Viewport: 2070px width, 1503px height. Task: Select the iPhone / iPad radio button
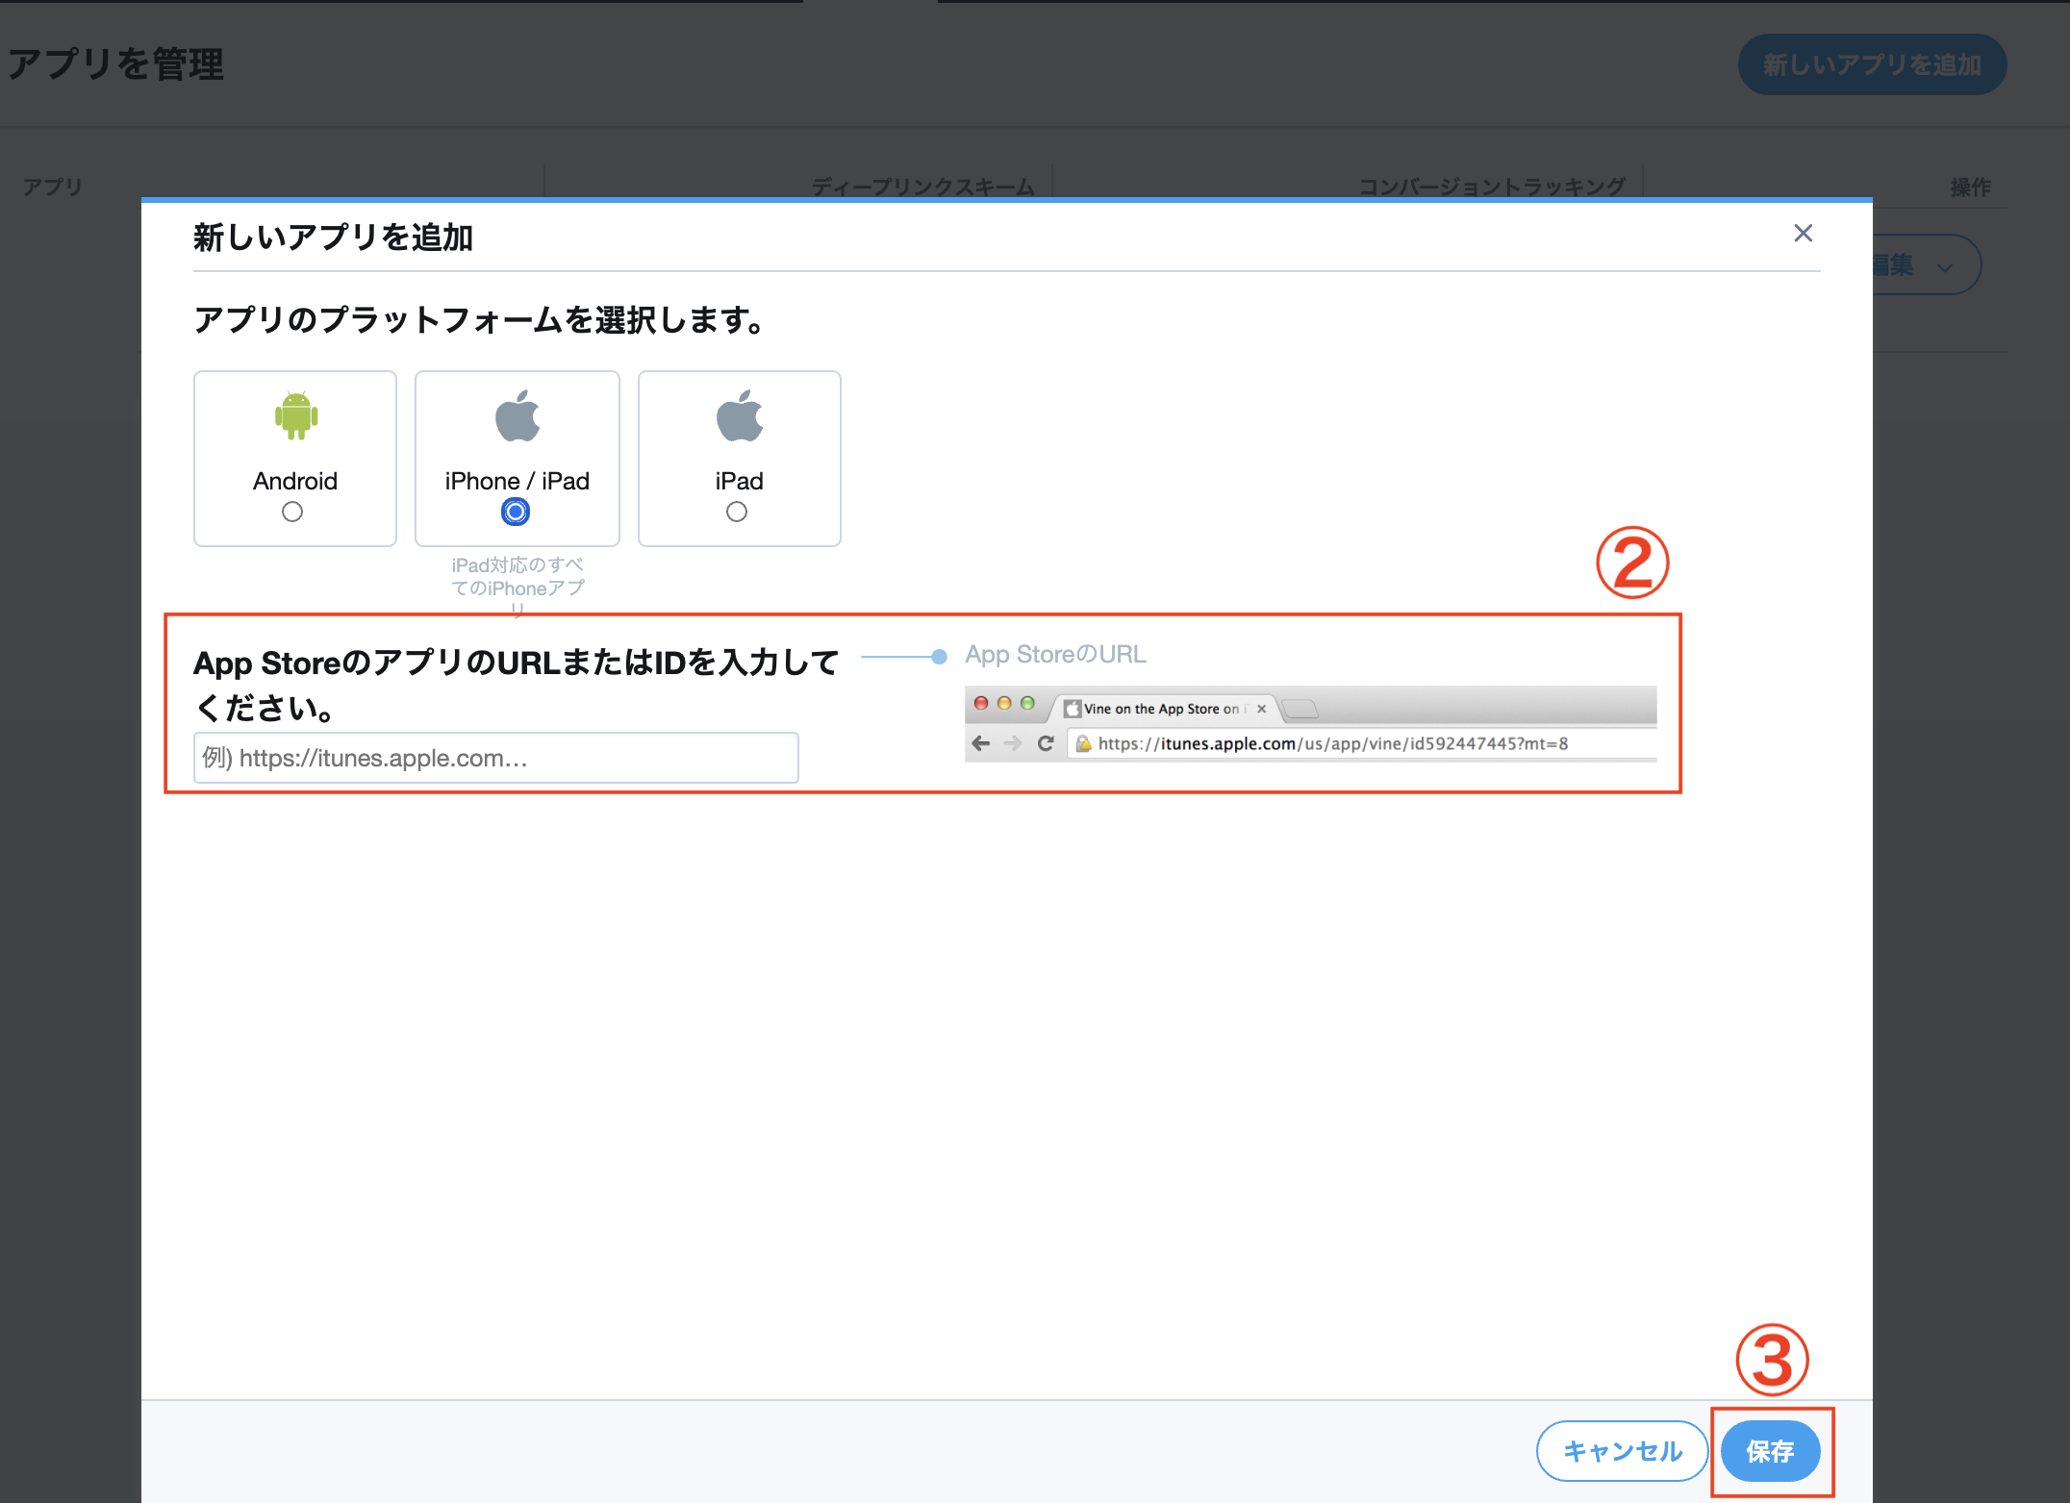515,512
